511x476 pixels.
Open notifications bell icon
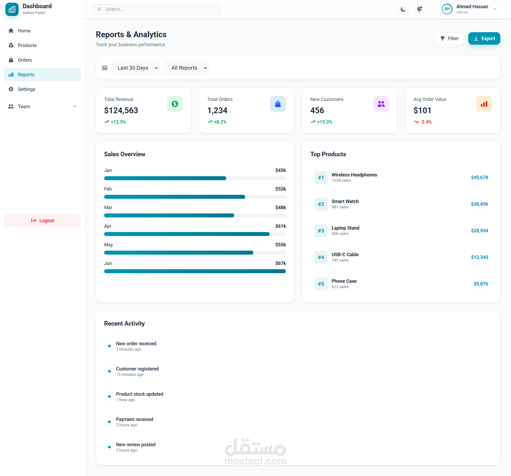pyautogui.click(x=419, y=9)
